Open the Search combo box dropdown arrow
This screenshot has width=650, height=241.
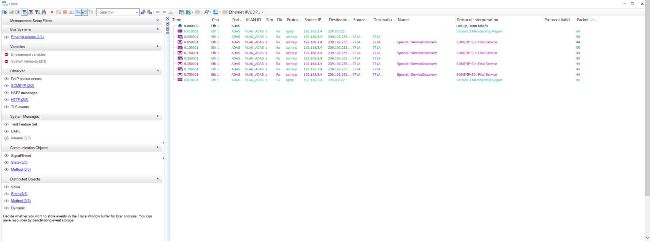pos(137,12)
